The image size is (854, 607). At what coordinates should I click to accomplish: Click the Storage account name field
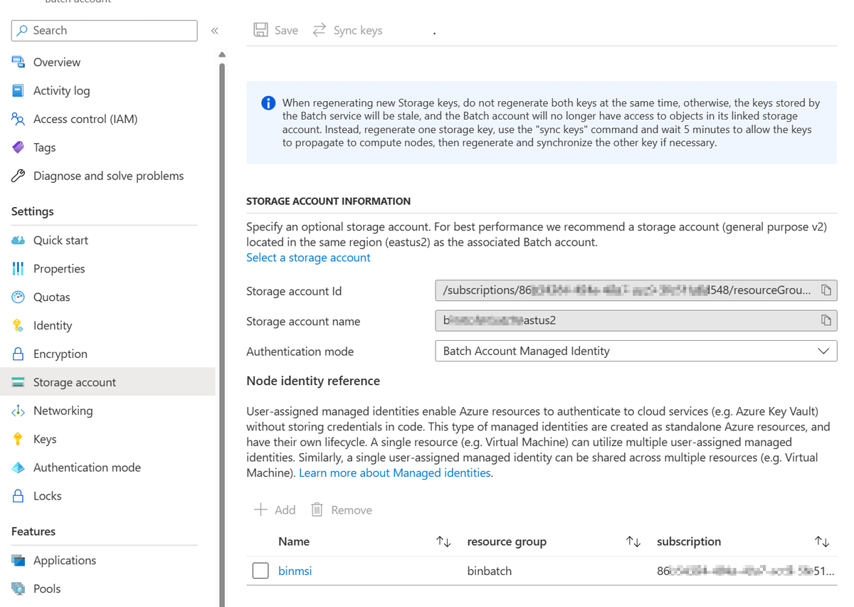pos(636,320)
